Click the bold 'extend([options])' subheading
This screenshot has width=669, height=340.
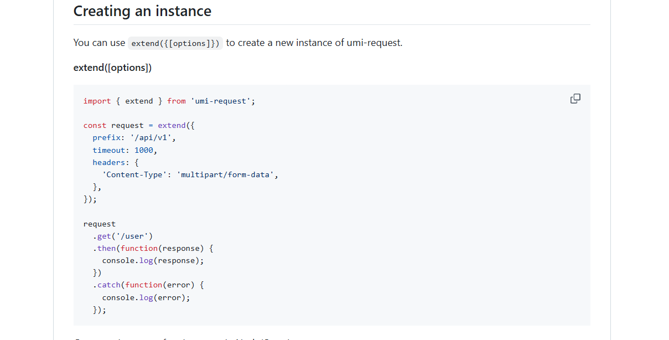112,68
